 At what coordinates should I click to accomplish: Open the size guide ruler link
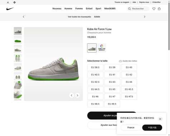tap(128, 61)
